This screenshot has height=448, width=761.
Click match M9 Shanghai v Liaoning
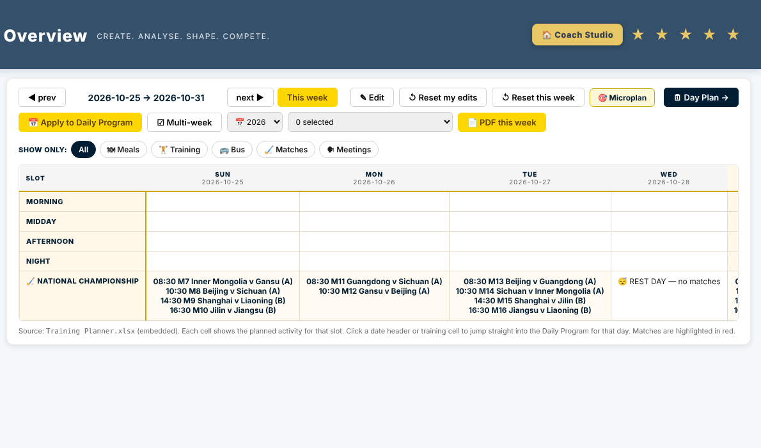pos(223,301)
